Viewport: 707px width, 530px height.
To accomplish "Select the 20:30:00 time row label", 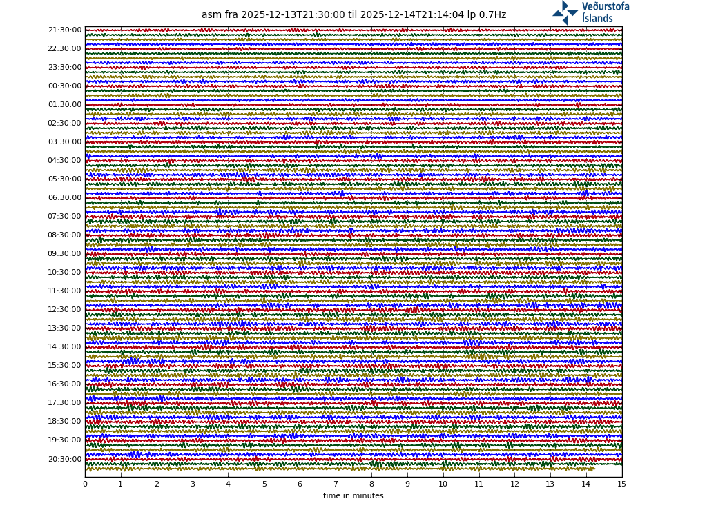I will point(65,460).
